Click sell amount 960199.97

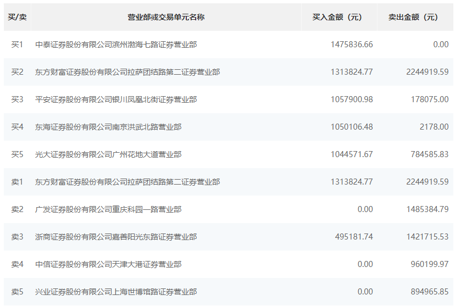pyautogui.click(x=430, y=264)
